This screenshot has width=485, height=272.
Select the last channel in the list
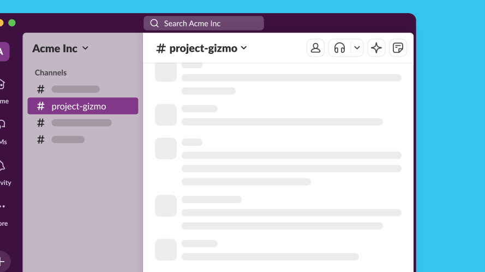[x=68, y=140]
